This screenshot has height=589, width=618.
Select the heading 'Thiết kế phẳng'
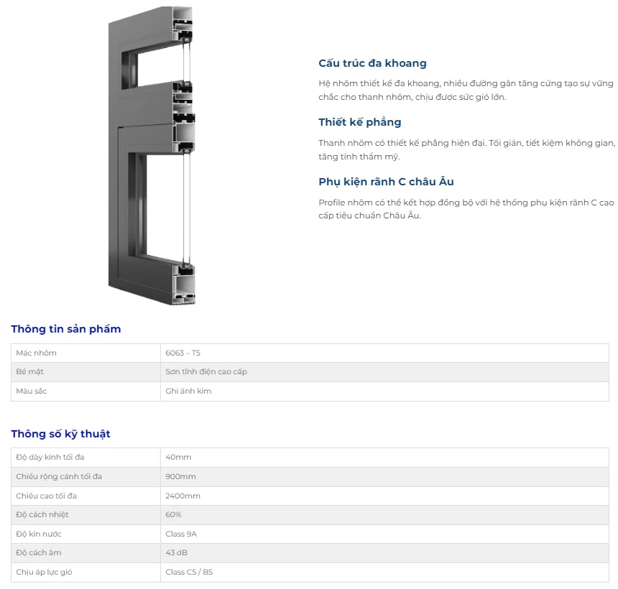360,122
